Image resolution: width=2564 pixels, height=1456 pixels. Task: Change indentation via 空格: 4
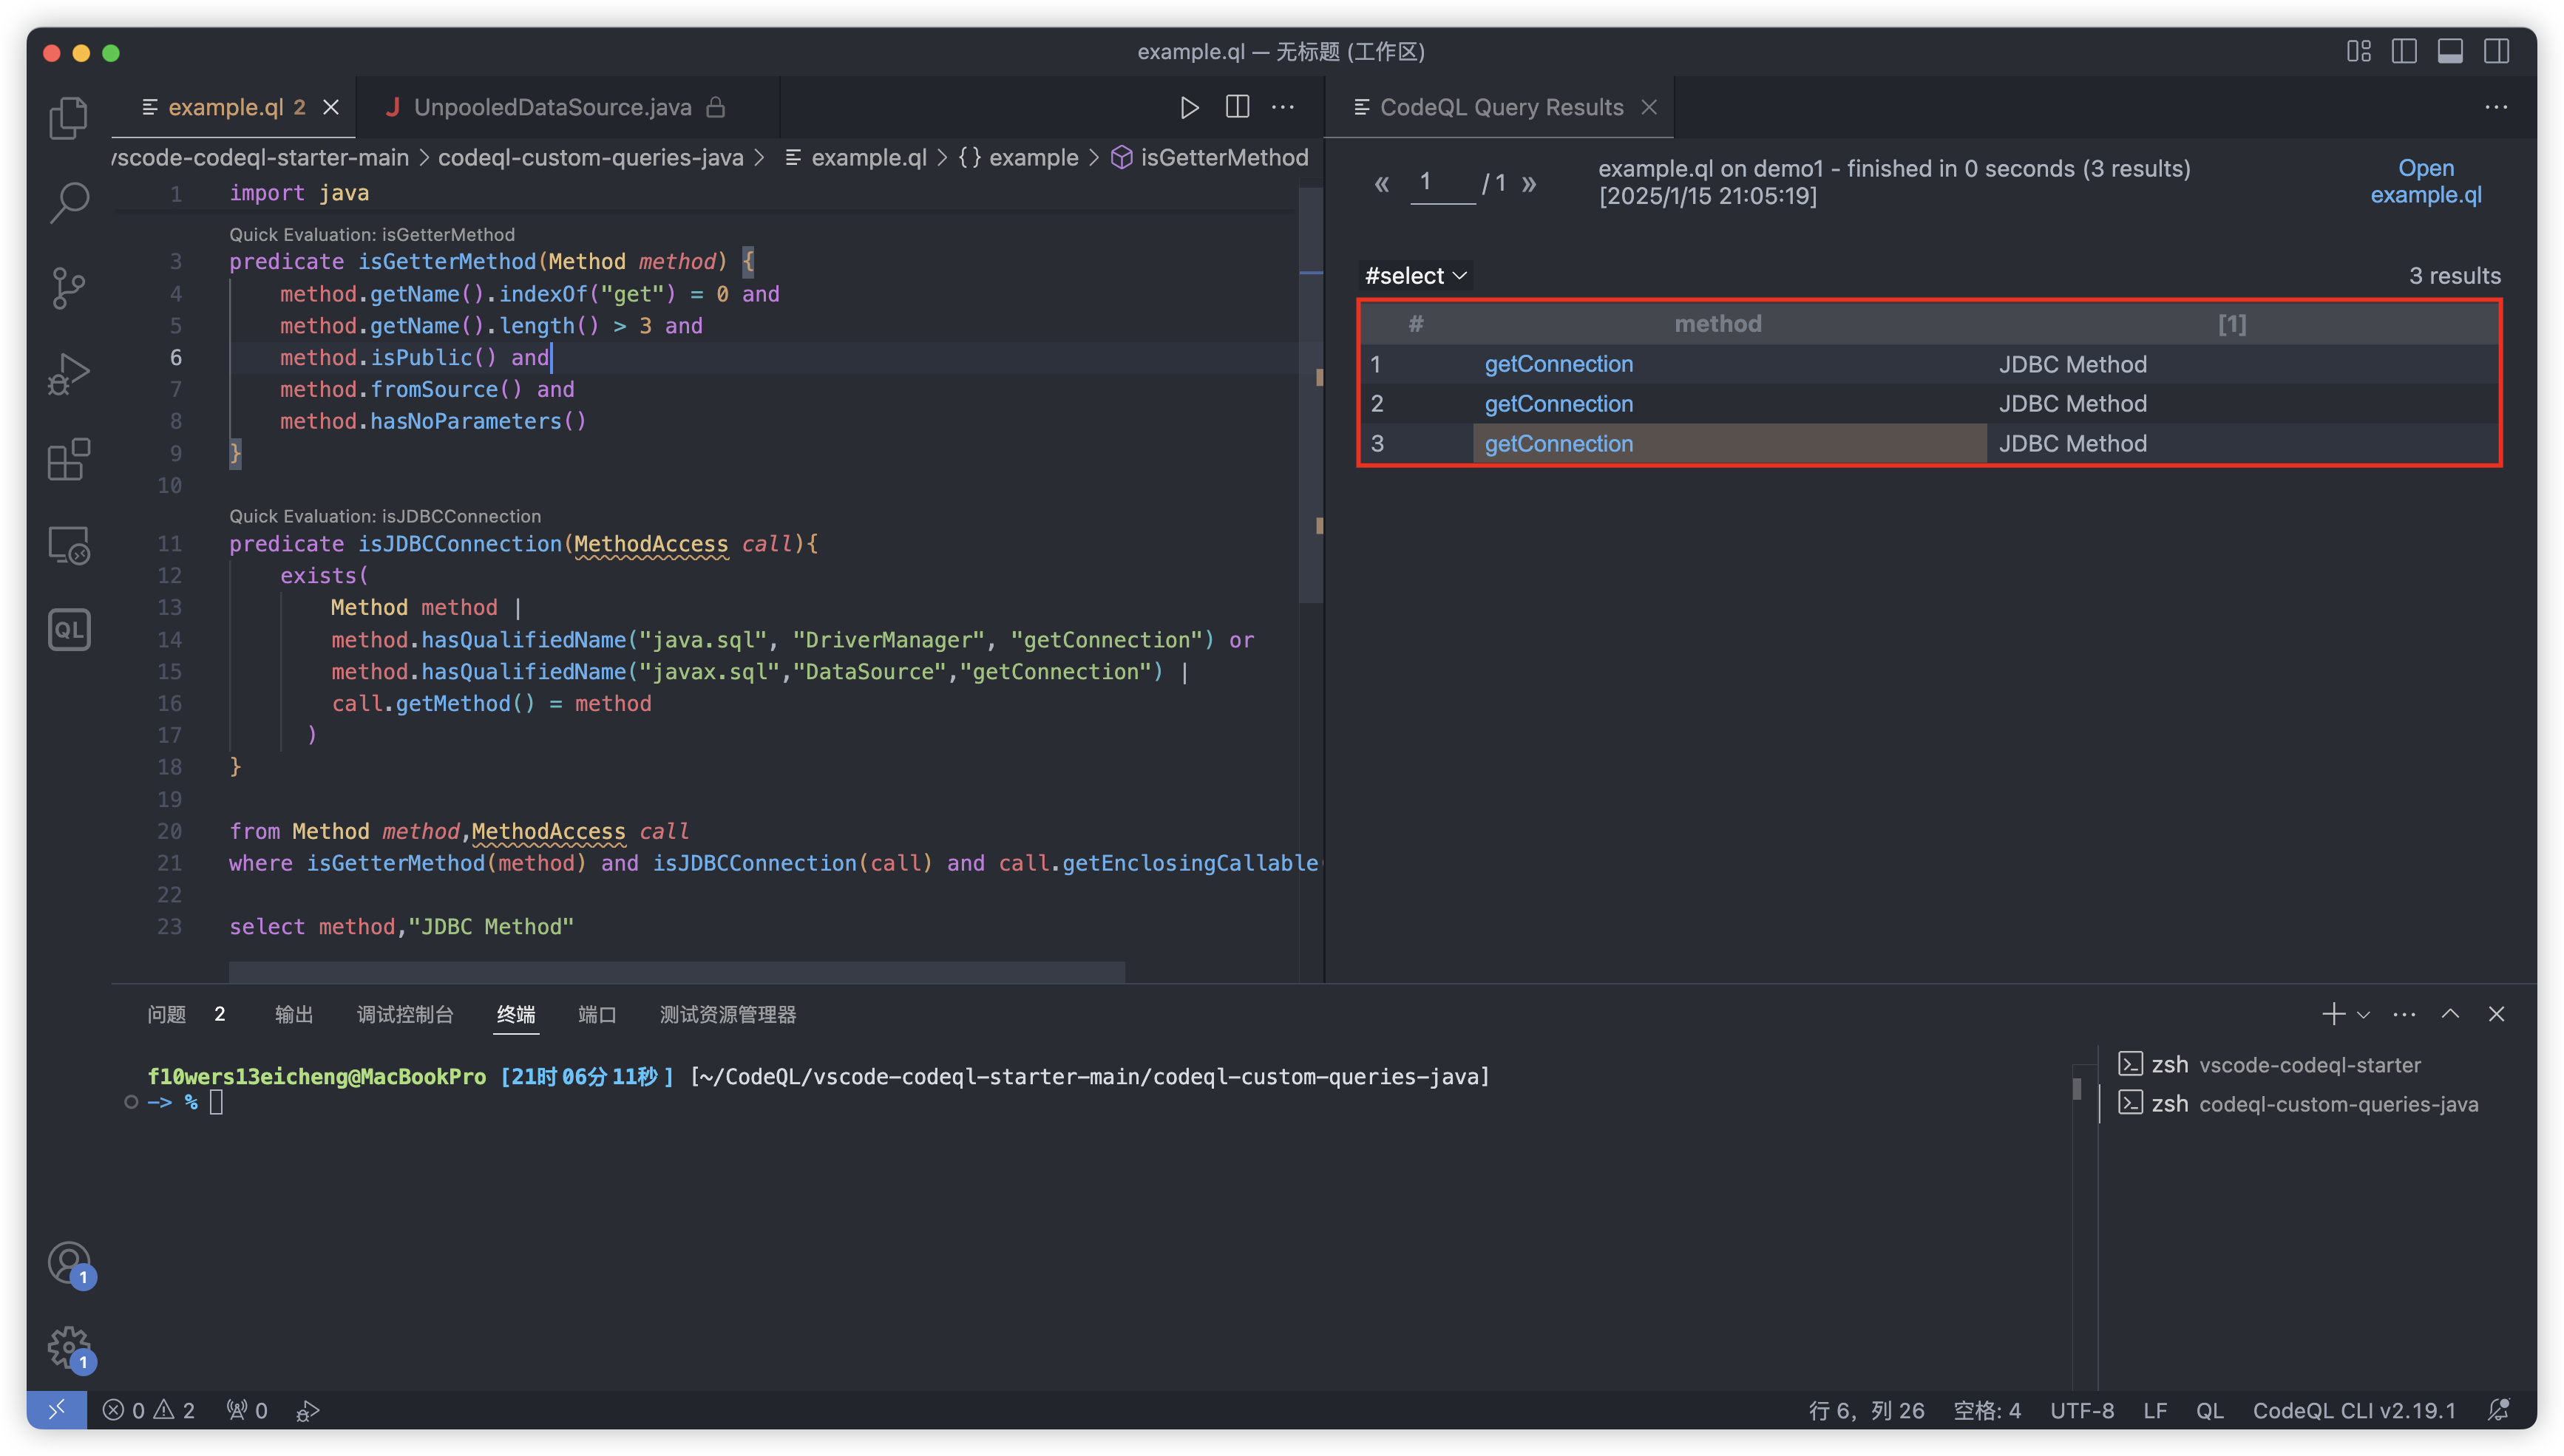[x=1987, y=1410]
